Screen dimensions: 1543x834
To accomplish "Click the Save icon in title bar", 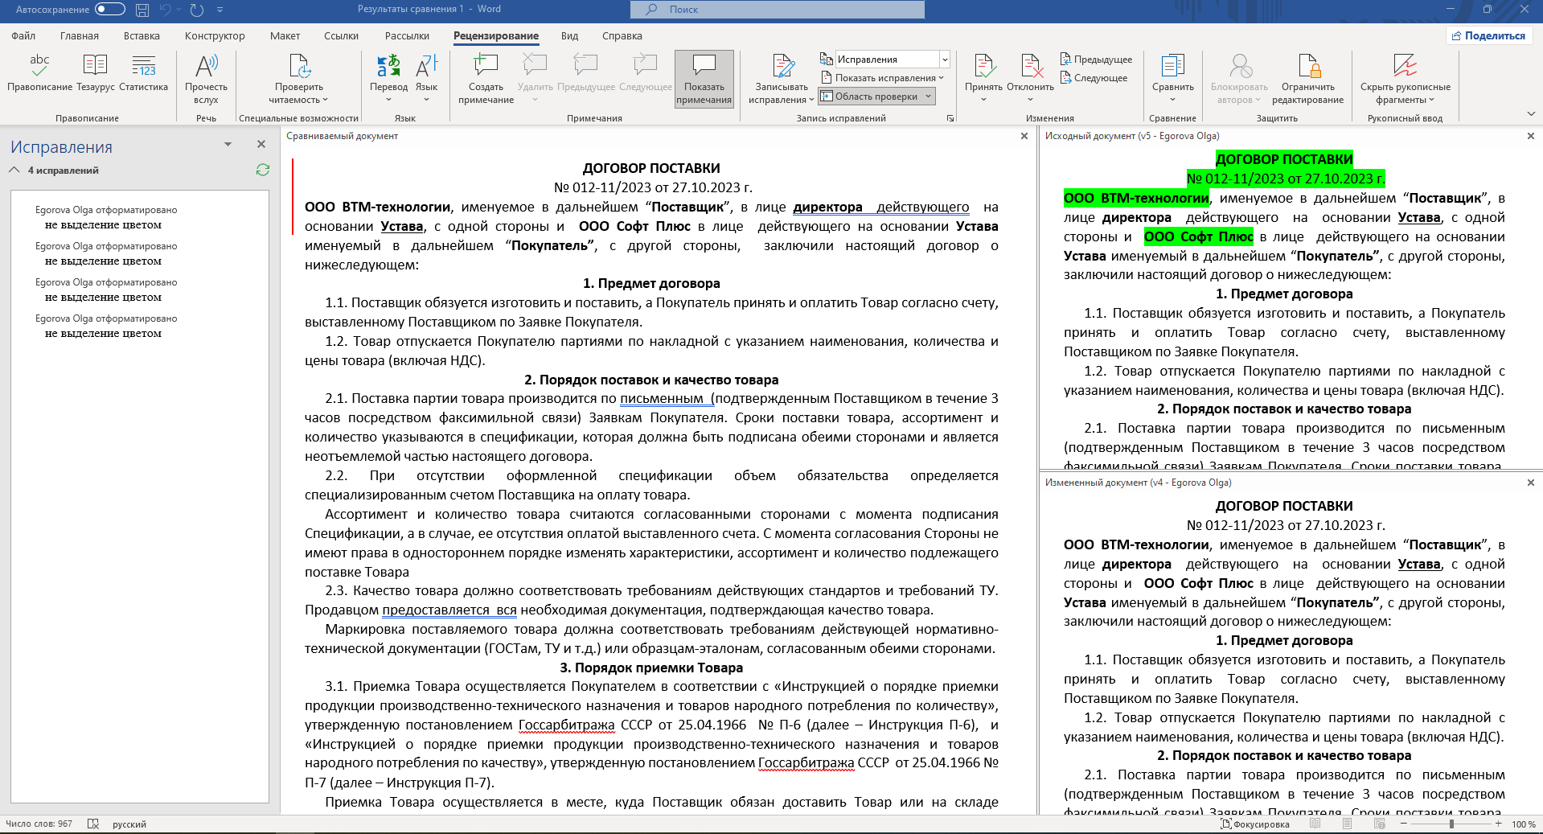I will pyautogui.click(x=142, y=10).
